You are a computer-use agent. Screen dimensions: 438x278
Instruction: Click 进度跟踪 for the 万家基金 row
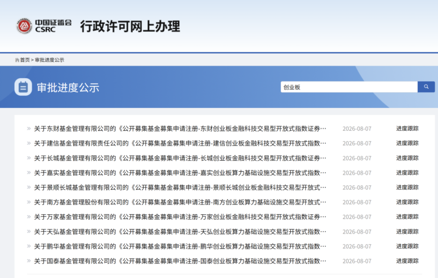tap(407, 217)
